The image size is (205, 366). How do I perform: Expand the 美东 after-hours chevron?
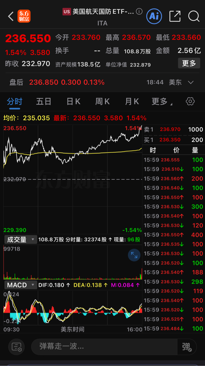191,82
